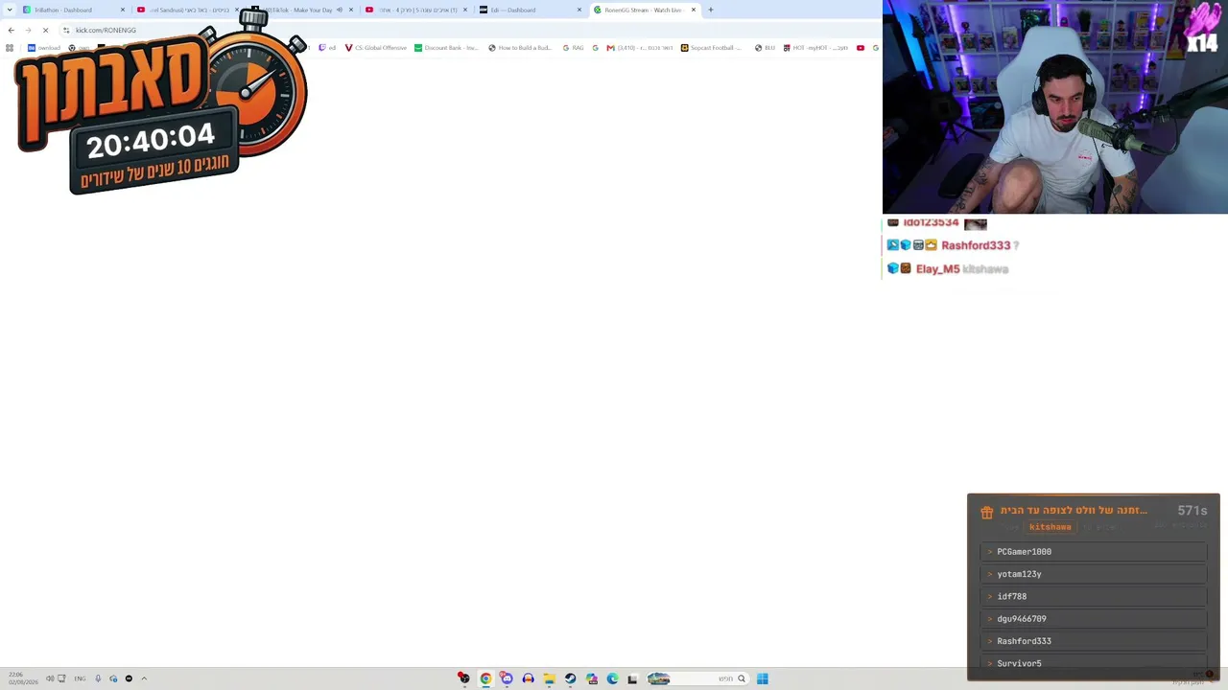Close the Trillathon - Dashboard tab
Image resolution: width=1228 pixels, height=690 pixels.
coord(123,10)
